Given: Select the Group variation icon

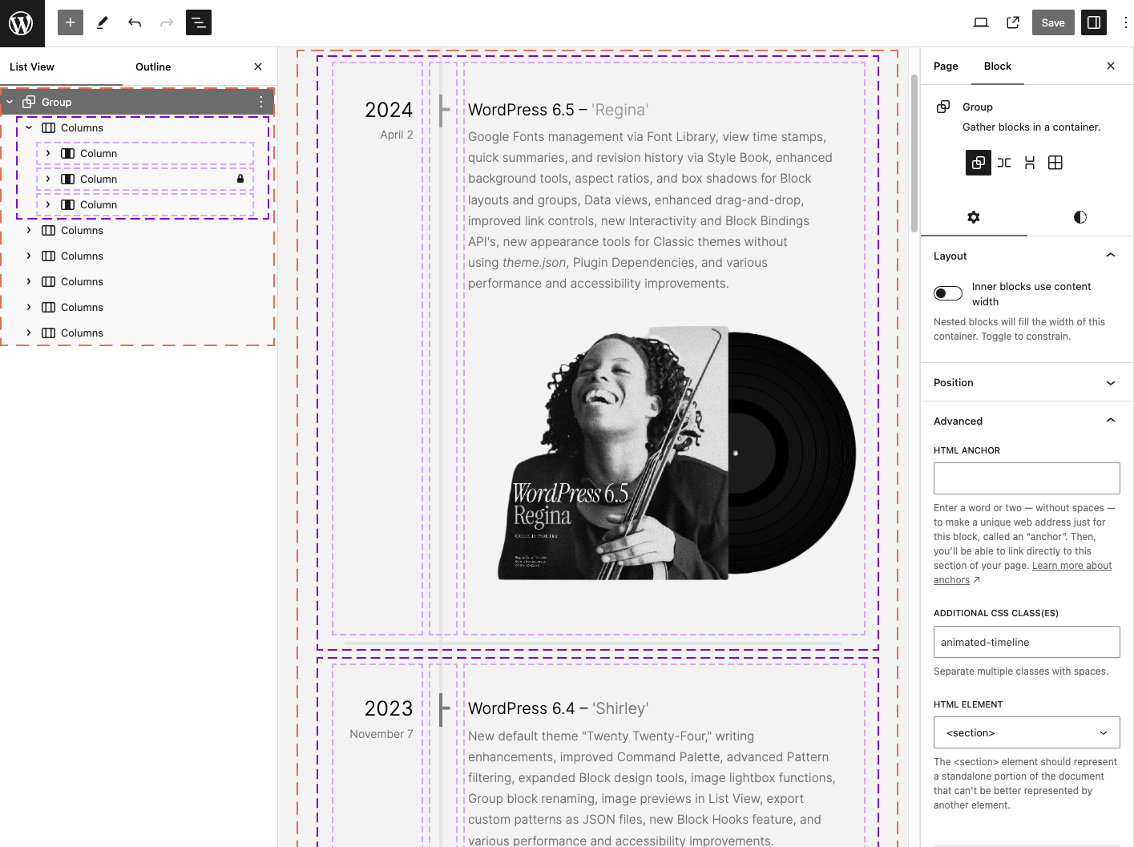Looking at the screenshot, I should pyautogui.click(x=979, y=163).
